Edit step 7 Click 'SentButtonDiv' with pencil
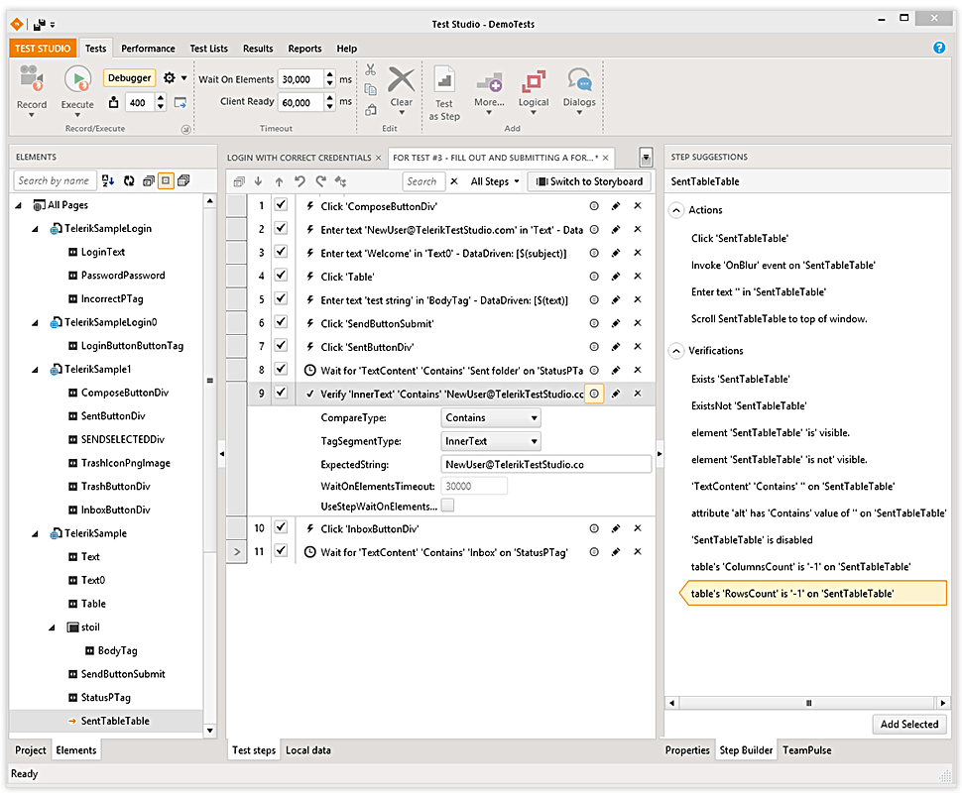 click(615, 347)
